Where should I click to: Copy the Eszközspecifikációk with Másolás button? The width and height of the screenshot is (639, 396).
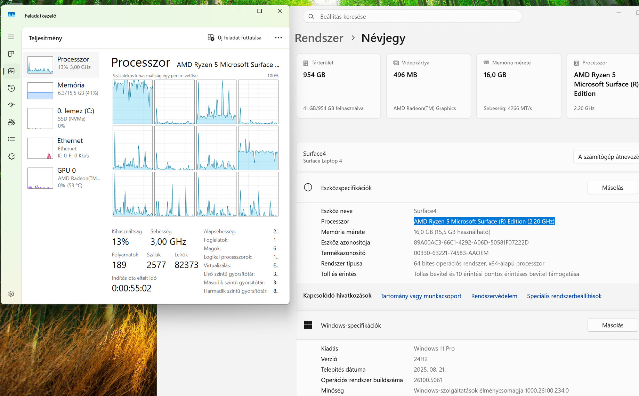613,188
